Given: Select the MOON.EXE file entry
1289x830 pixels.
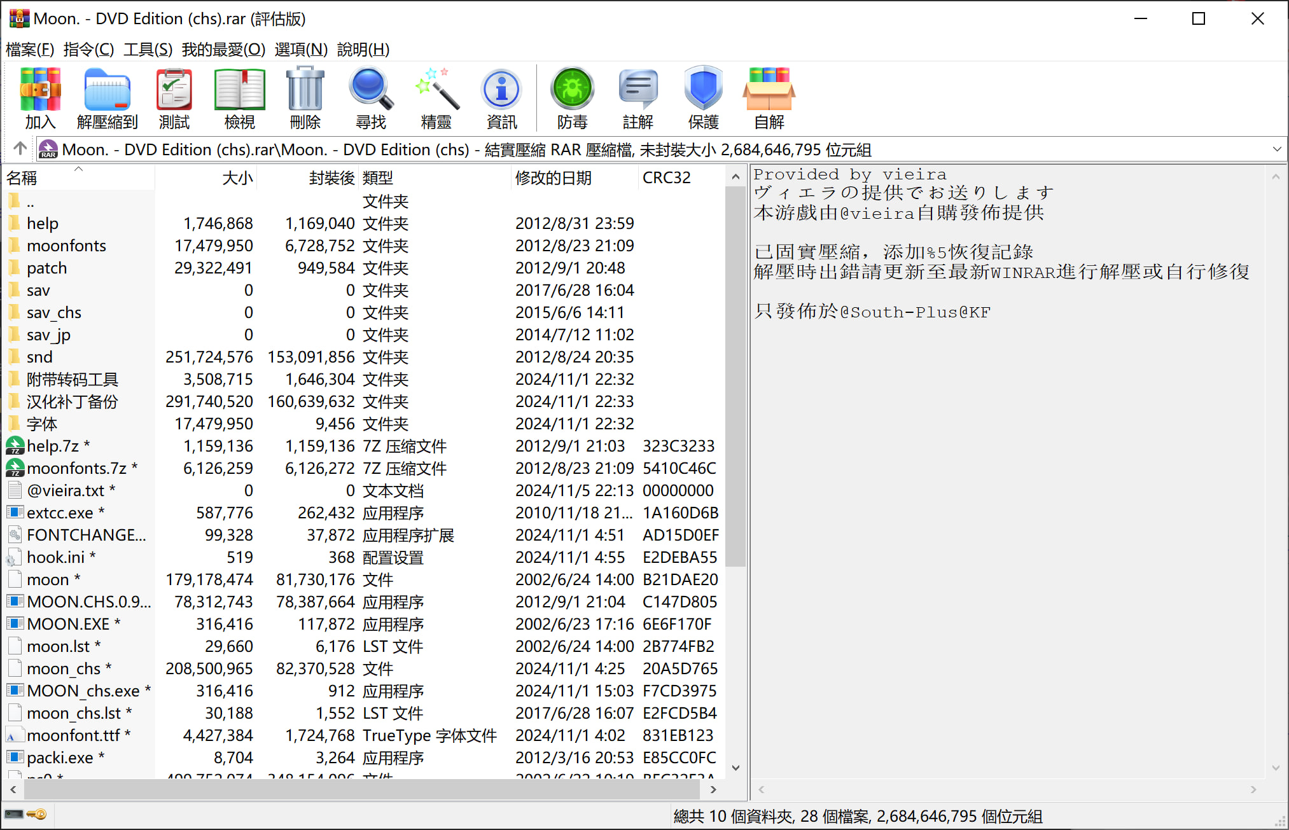Looking at the screenshot, I should point(68,624).
